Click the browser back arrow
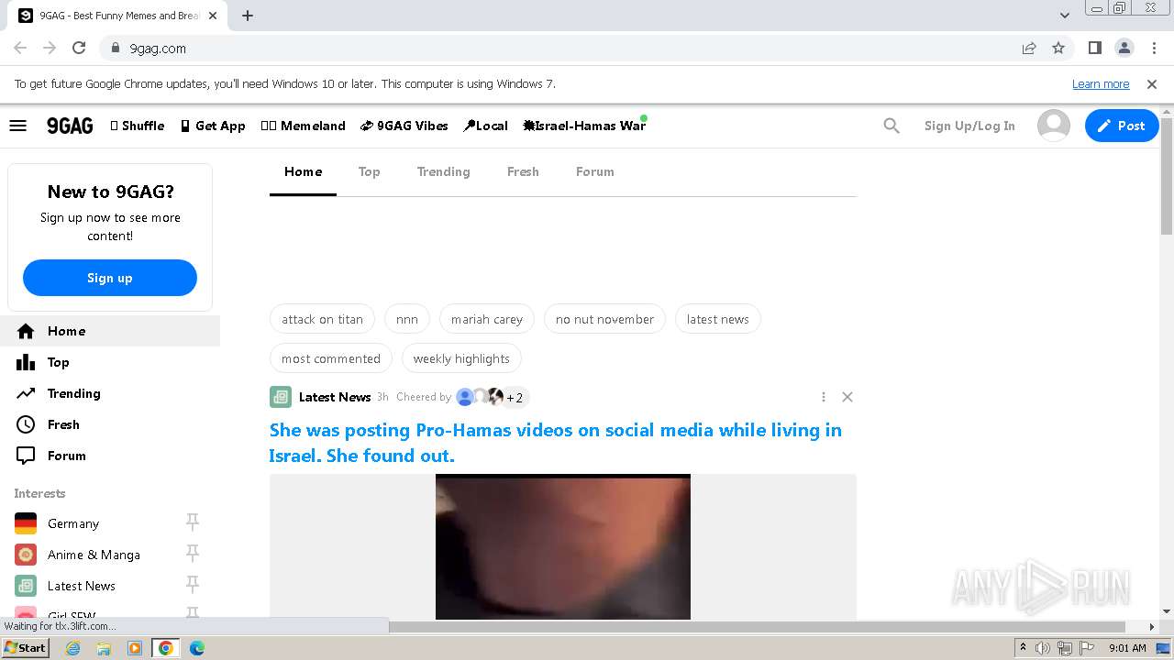The width and height of the screenshot is (1174, 660). (x=20, y=48)
